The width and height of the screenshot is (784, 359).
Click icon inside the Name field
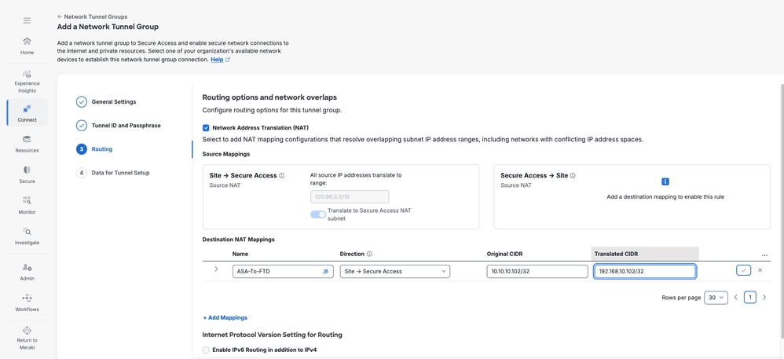click(x=326, y=272)
